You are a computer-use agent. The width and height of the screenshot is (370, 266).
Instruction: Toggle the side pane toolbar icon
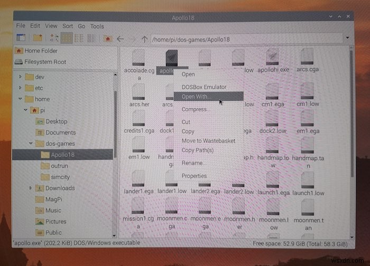21,37
